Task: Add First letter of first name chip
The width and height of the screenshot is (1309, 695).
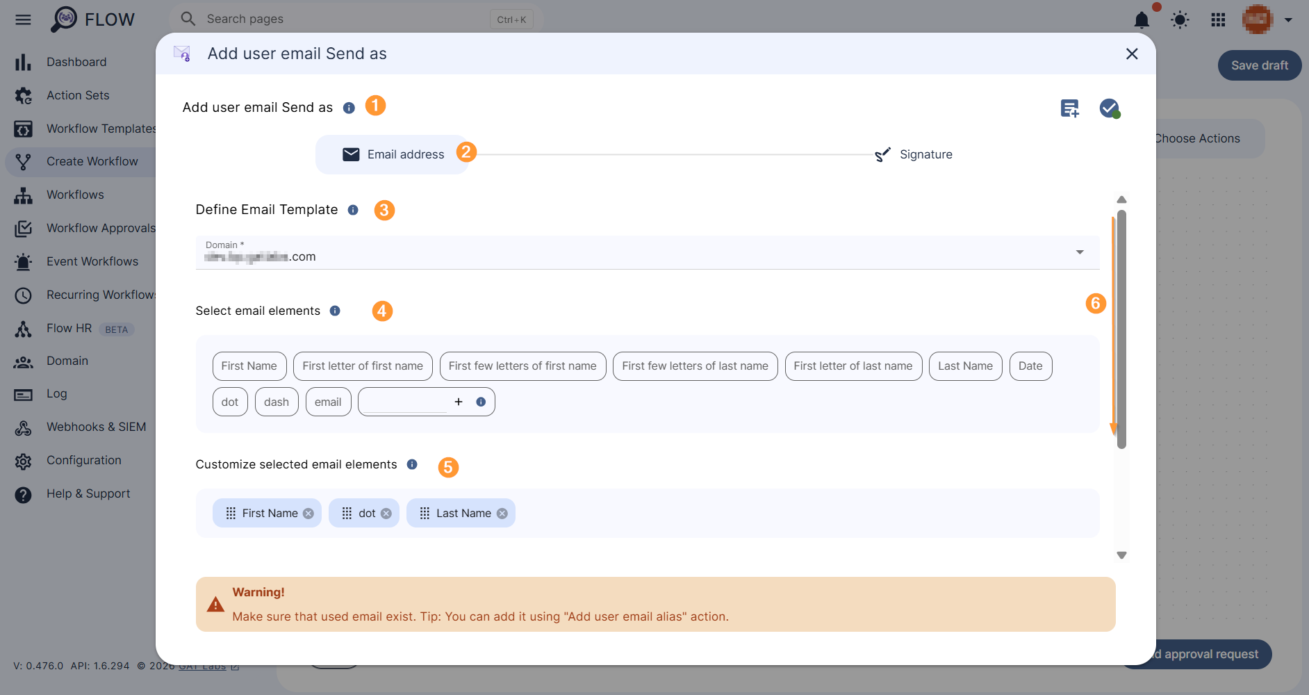Action: coord(363,366)
